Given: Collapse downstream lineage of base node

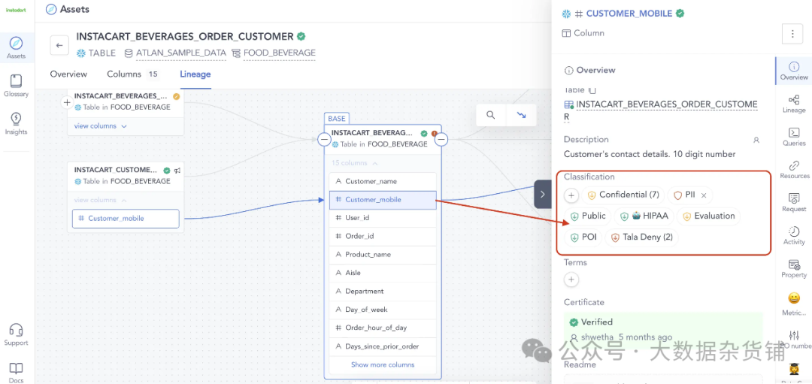Looking at the screenshot, I should click(441, 139).
